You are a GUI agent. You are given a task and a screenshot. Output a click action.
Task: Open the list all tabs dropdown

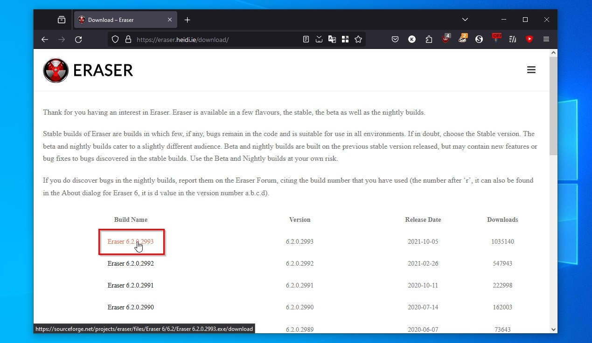465,20
